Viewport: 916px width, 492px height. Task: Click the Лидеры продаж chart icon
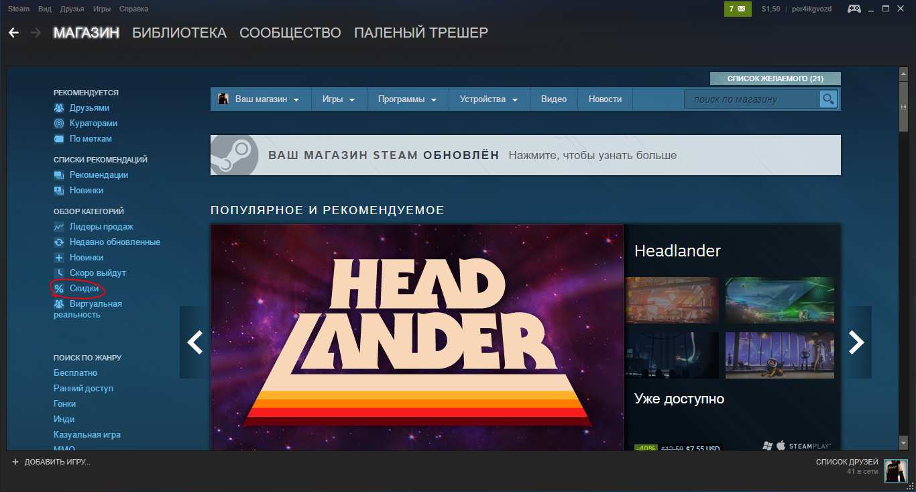point(59,227)
